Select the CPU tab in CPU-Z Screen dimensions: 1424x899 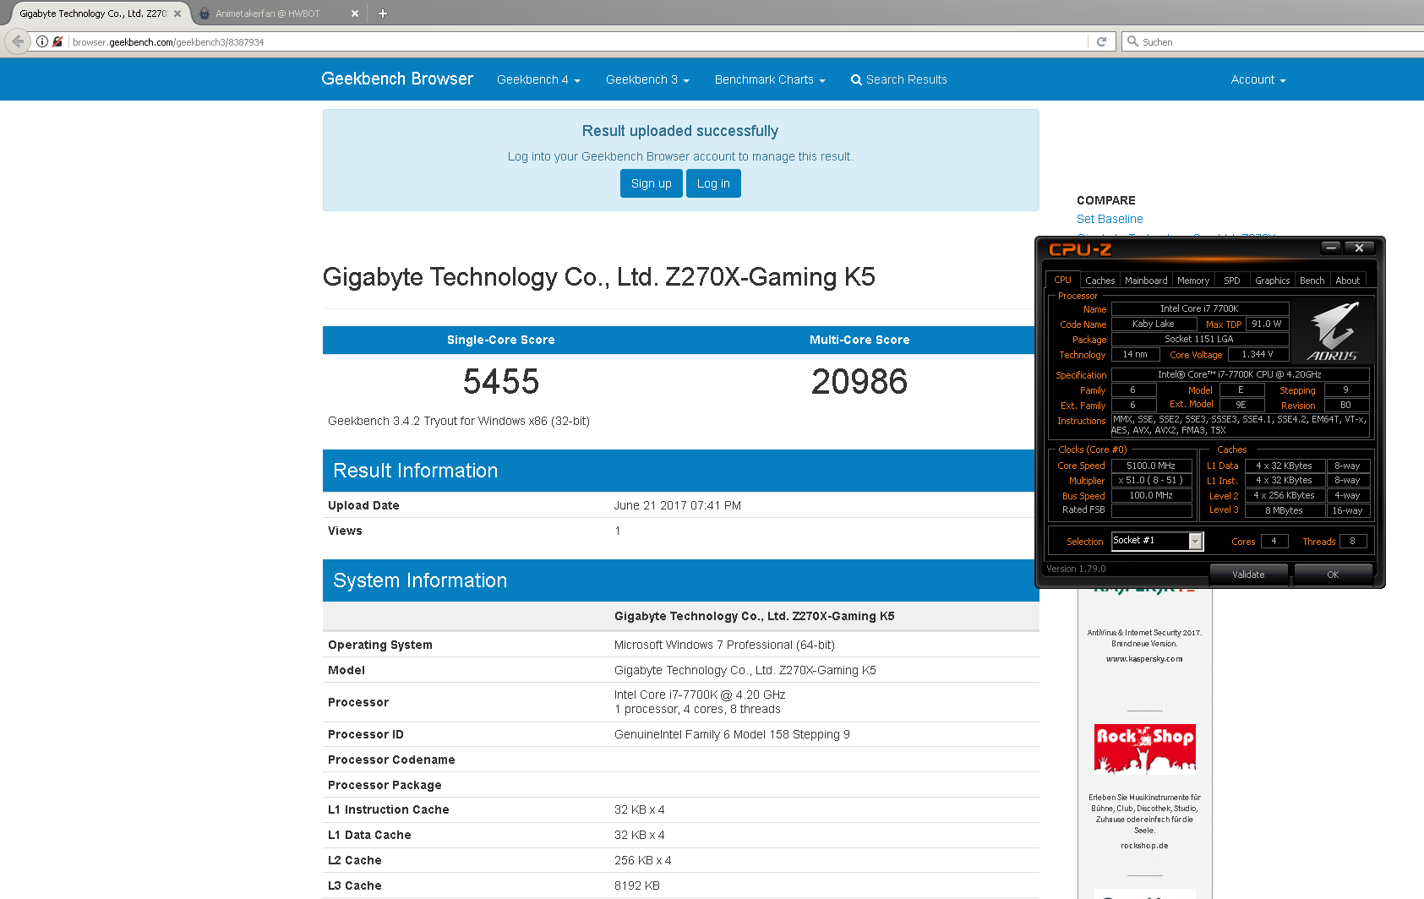1062,280
